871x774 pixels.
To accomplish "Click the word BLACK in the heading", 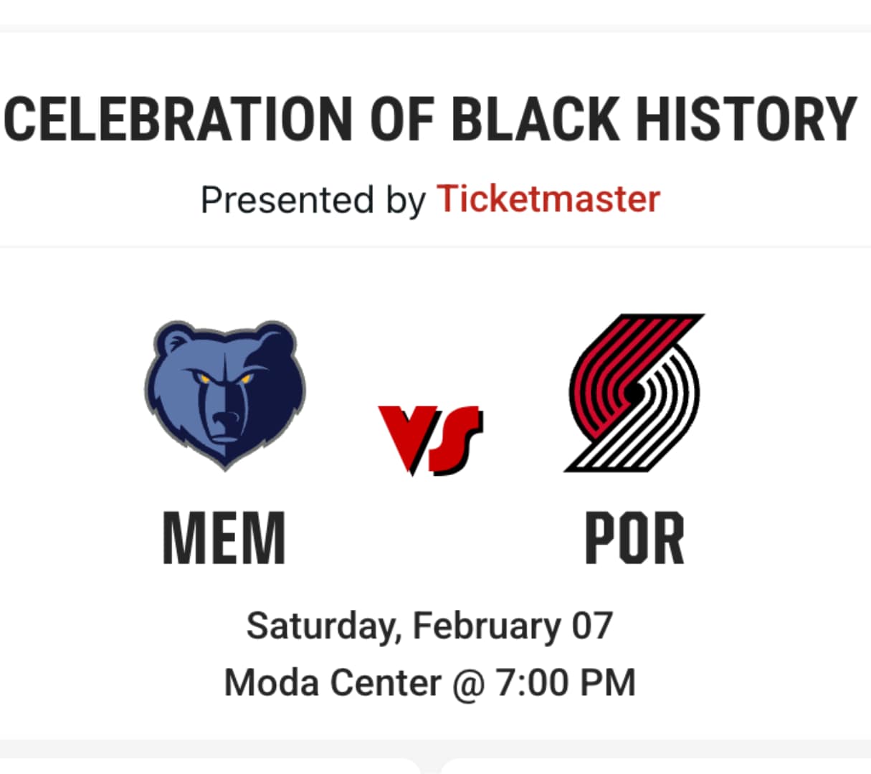I will [x=535, y=118].
